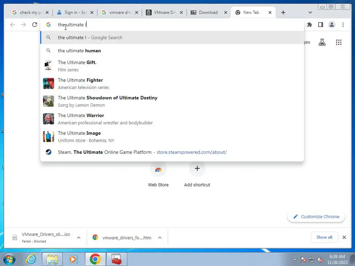
Task: Open Chrome's three-dot menu
Action: (343, 25)
